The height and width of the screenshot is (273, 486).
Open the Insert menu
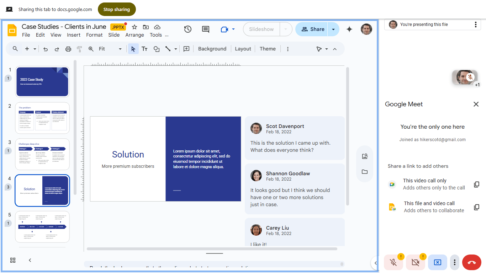(x=73, y=35)
